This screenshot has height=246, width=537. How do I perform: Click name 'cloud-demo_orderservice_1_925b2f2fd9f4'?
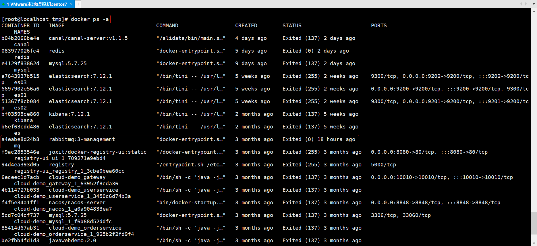point(74,234)
